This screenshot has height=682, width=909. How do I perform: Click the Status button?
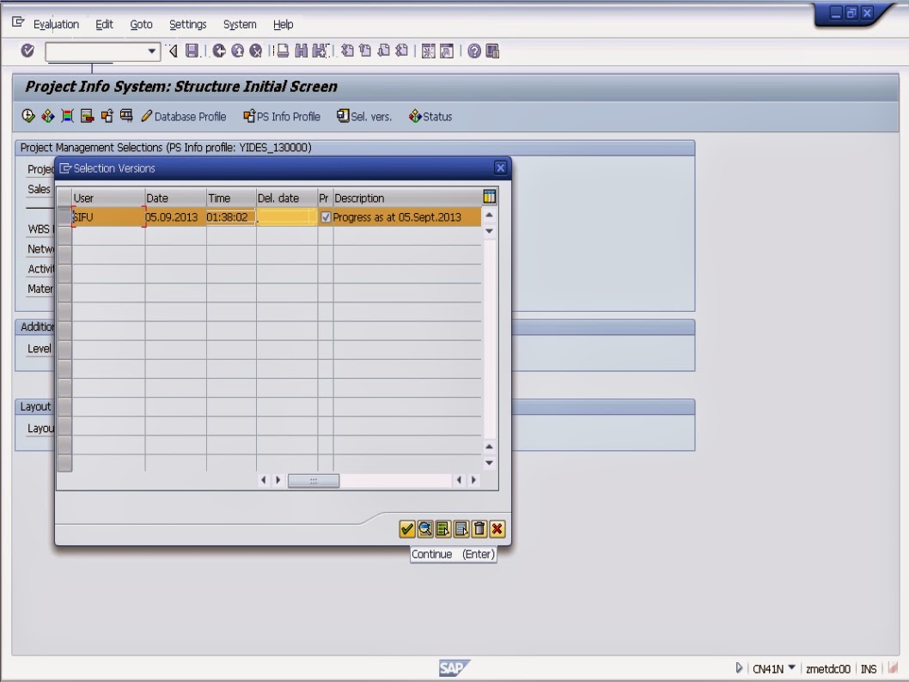[x=430, y=117]
